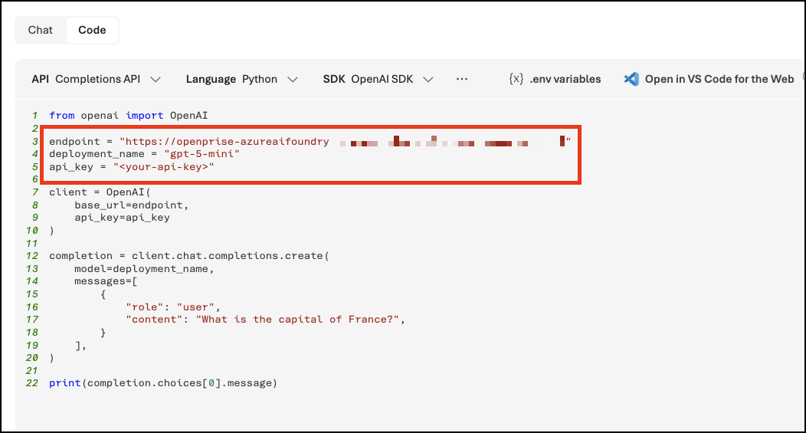
Task: Click the 'client = OpenAI(' line
Action: click(100, 192)
